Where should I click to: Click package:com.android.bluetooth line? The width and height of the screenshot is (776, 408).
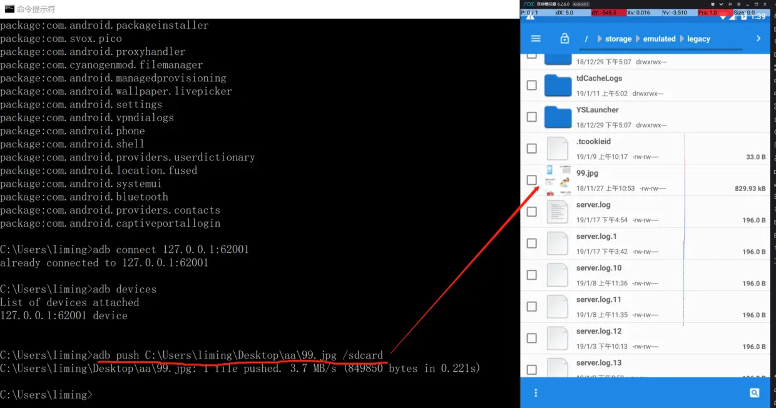84,197
